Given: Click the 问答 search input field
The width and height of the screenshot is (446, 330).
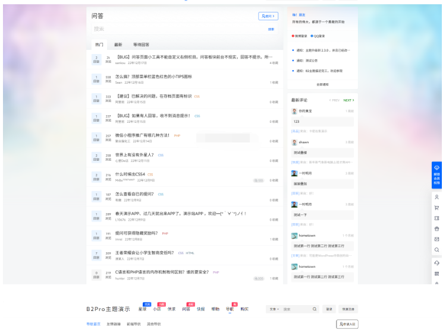Looking at the screenshot, I should (172, 29).
